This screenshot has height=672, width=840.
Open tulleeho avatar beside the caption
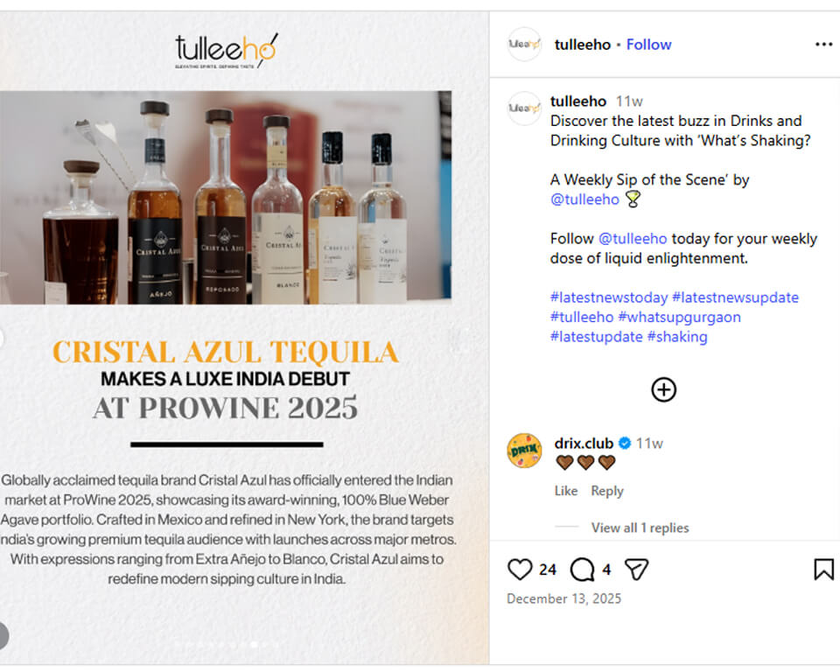524,108
